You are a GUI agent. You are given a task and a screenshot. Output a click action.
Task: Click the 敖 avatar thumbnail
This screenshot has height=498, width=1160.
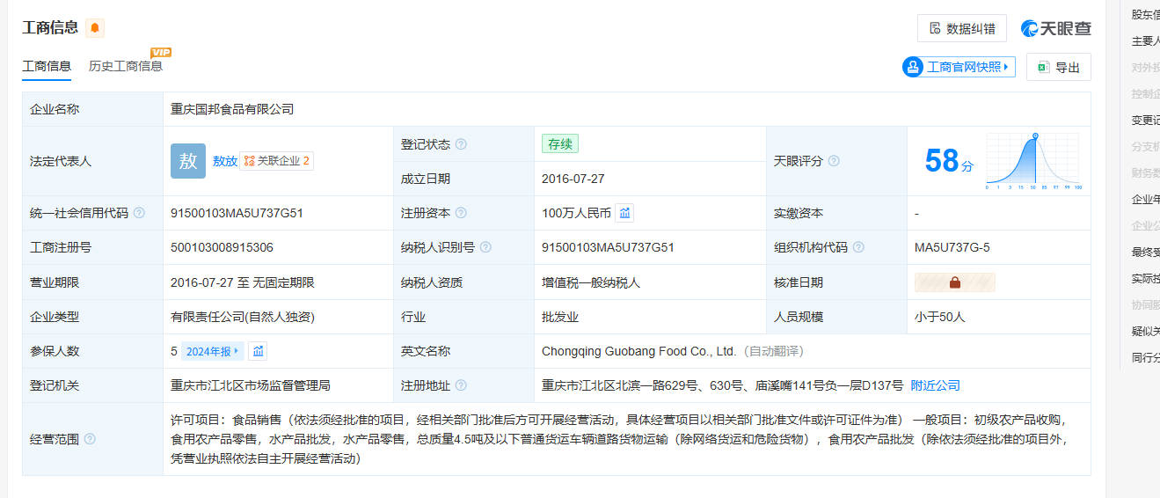(188, 161)
